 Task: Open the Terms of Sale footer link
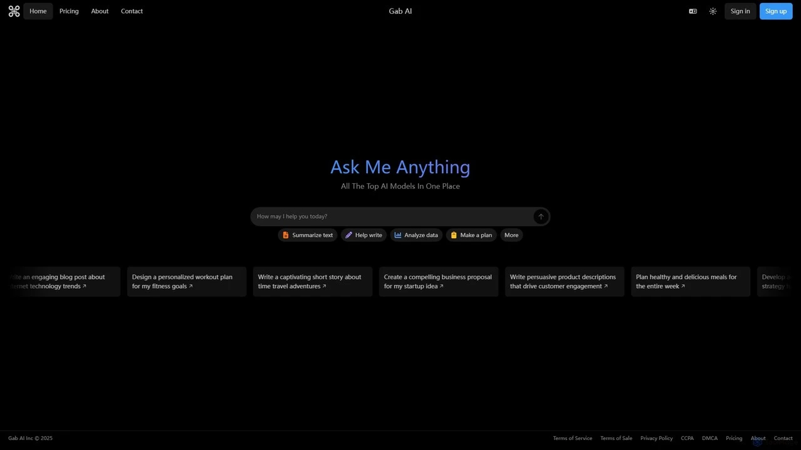click(616, 438)
